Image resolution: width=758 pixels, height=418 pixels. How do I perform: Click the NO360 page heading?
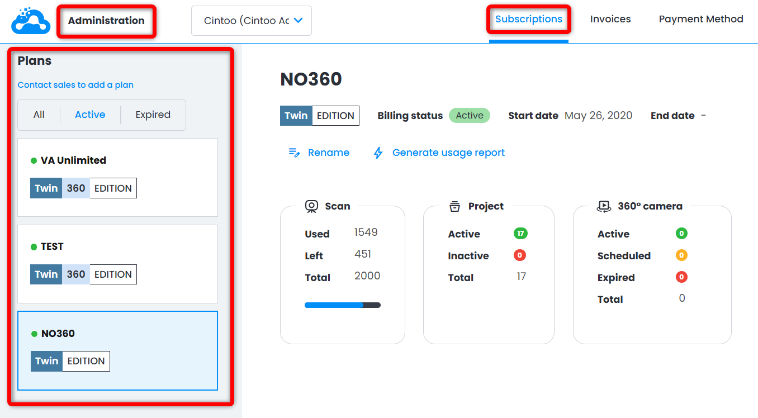(x=311, y=79)
